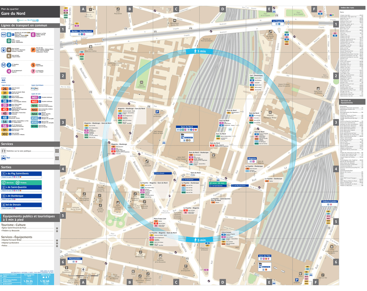
Task: Select the RER B line icon
Action: 9,34
